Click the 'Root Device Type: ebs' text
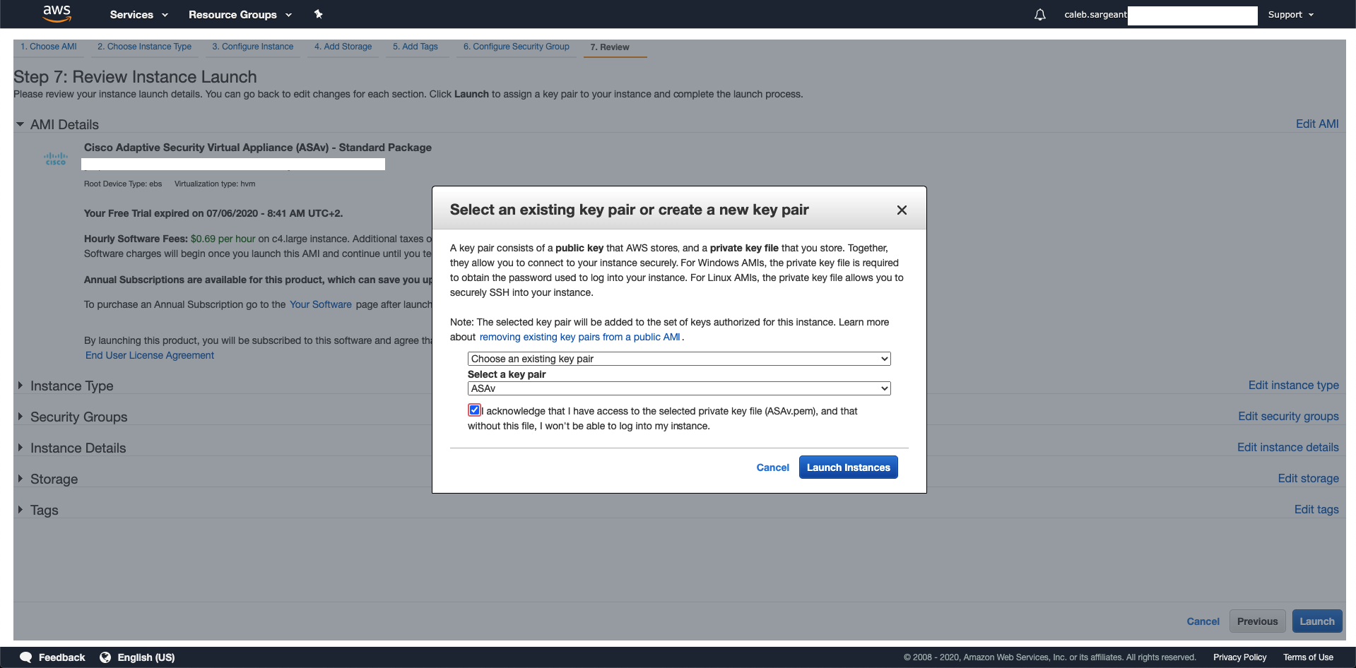Image resolution: width=1356 pixels, height=668 pixels. [123, 184]
